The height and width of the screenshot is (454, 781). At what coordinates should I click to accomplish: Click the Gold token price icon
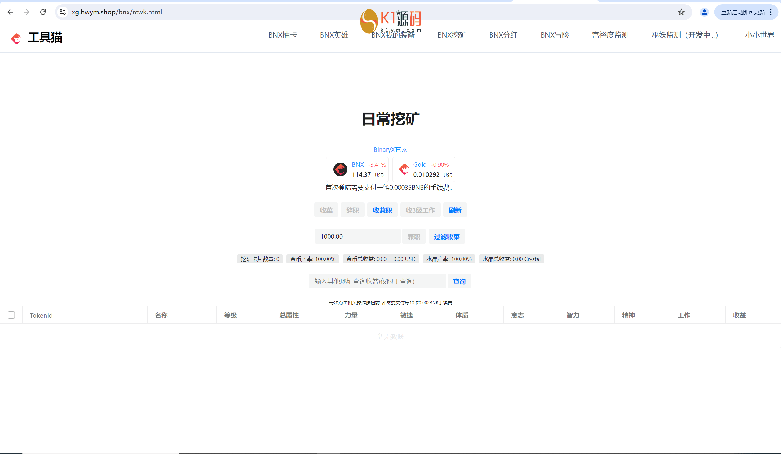404,170
